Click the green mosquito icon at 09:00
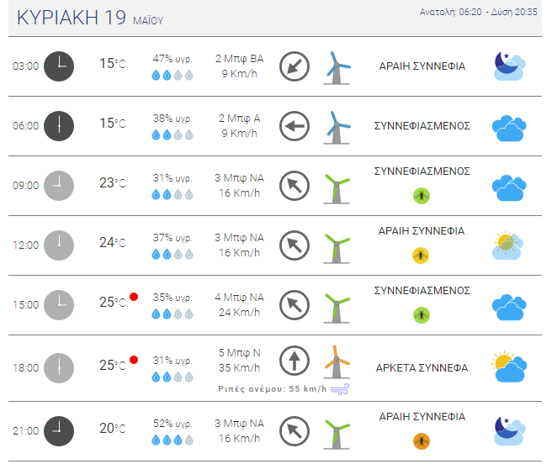The height and width of the screenshot is (464, 557). (x=422, y=196)
